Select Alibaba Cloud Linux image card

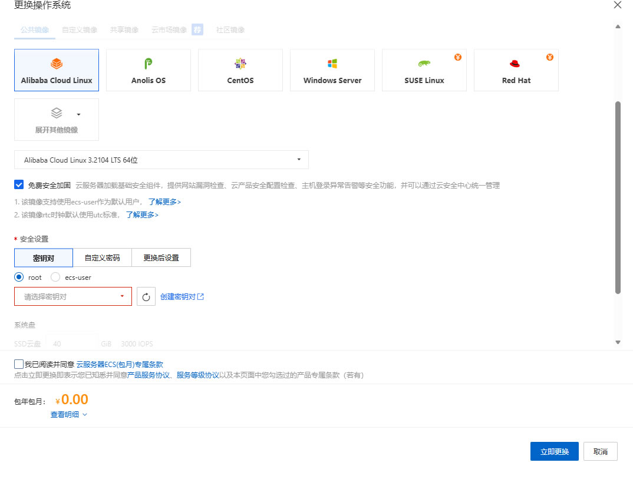(x=57, y=70)
